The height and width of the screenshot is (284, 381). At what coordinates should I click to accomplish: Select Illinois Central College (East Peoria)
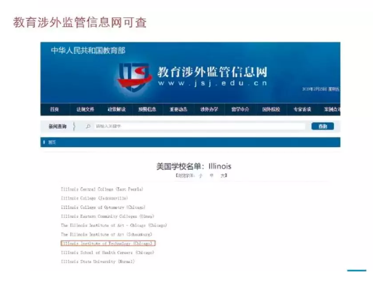(x=102, y=189)
